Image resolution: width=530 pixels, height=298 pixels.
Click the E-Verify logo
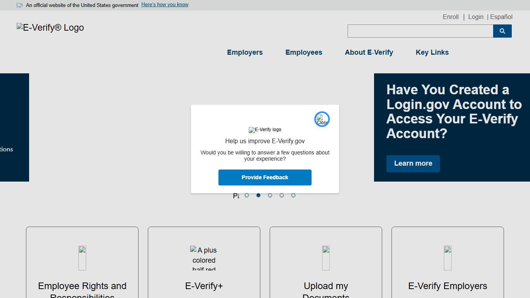coord(50,28)
